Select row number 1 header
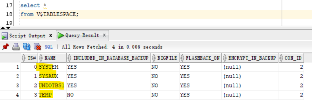Viewport: 312px width, 112px height. [x=10, y=67]
